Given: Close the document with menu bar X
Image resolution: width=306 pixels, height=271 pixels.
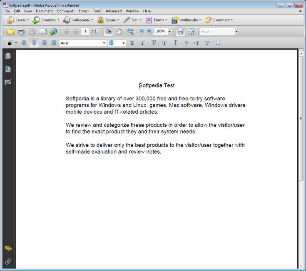Looking at the screenshot, I should click(300, 11).
